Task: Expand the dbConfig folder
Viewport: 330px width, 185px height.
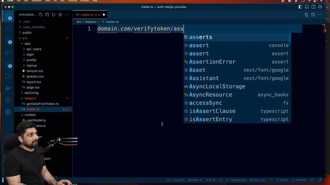Action: [x=43, y=92]
